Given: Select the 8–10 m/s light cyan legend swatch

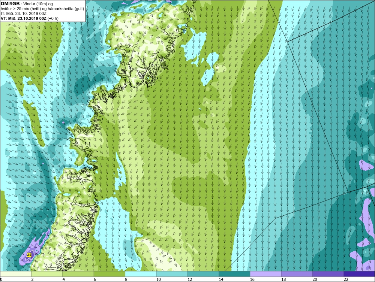Looking at the screenshot, I should point(141,274).
